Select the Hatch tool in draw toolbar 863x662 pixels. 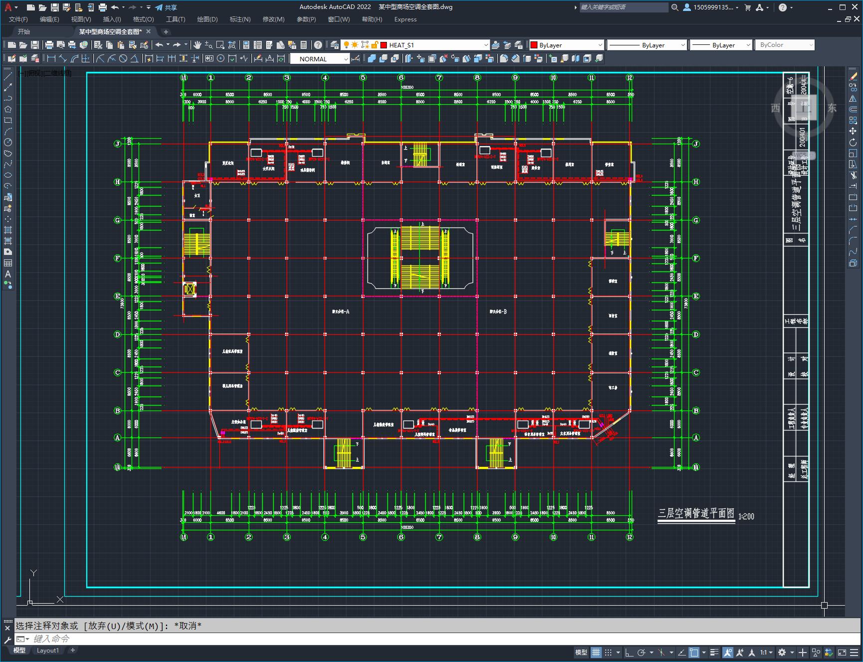(8, 230)
